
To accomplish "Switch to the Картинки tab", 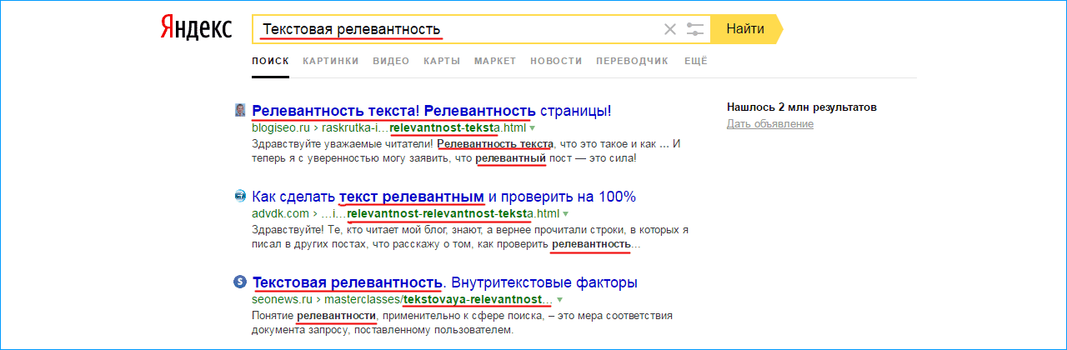I will tap(331, 61).
